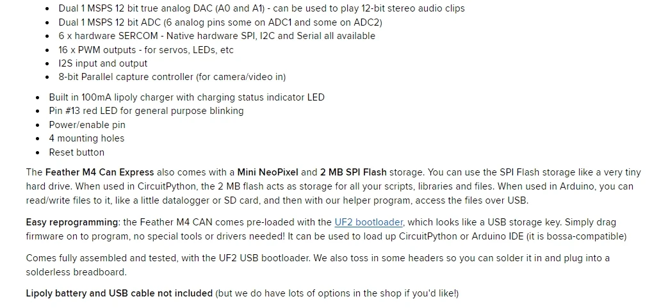Click the 'Power/enable pin' list item
This screenshot has height=308, width=652.
[87, 125]
